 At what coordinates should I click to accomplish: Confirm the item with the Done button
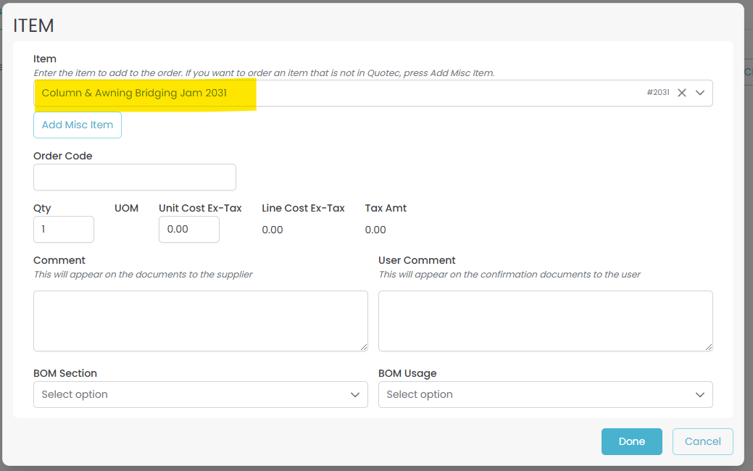click(x=631, y=441)
